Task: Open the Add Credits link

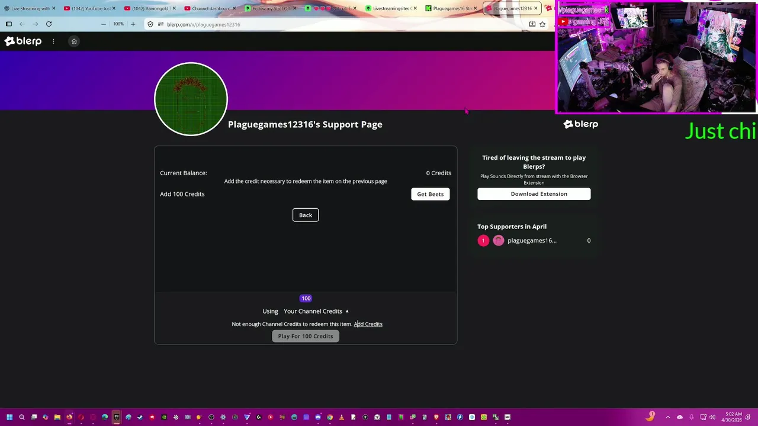Action: tap(368, 324)
